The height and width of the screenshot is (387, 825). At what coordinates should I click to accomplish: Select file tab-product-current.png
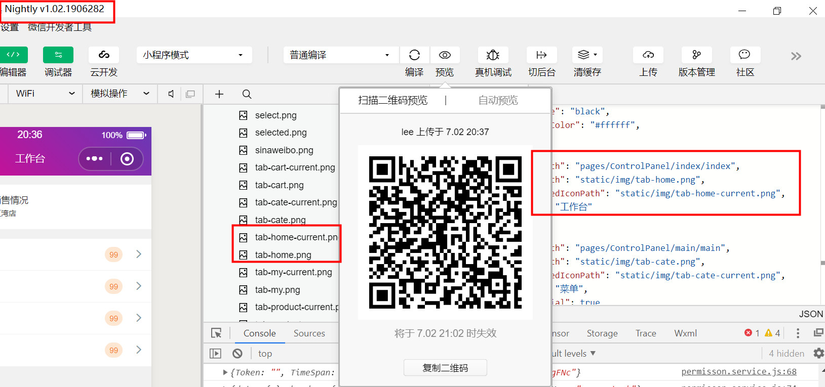point(297,307)
